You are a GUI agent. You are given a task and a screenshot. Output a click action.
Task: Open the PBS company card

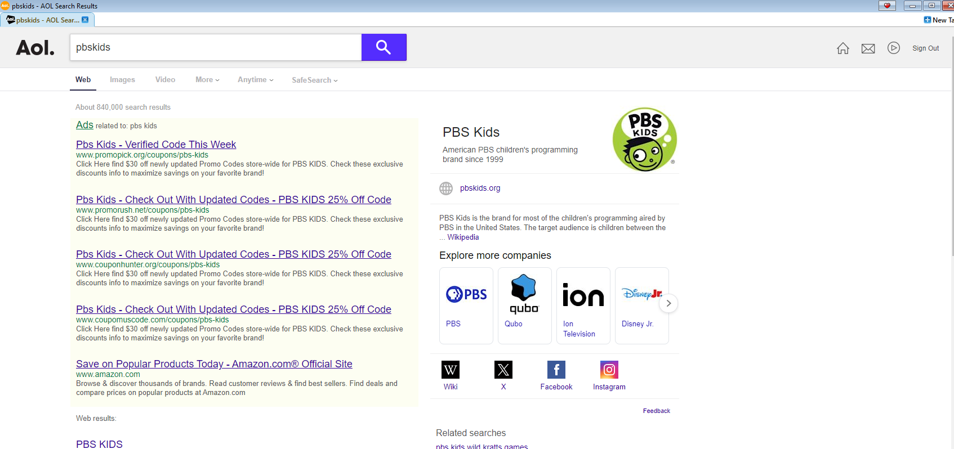point(466,306)
